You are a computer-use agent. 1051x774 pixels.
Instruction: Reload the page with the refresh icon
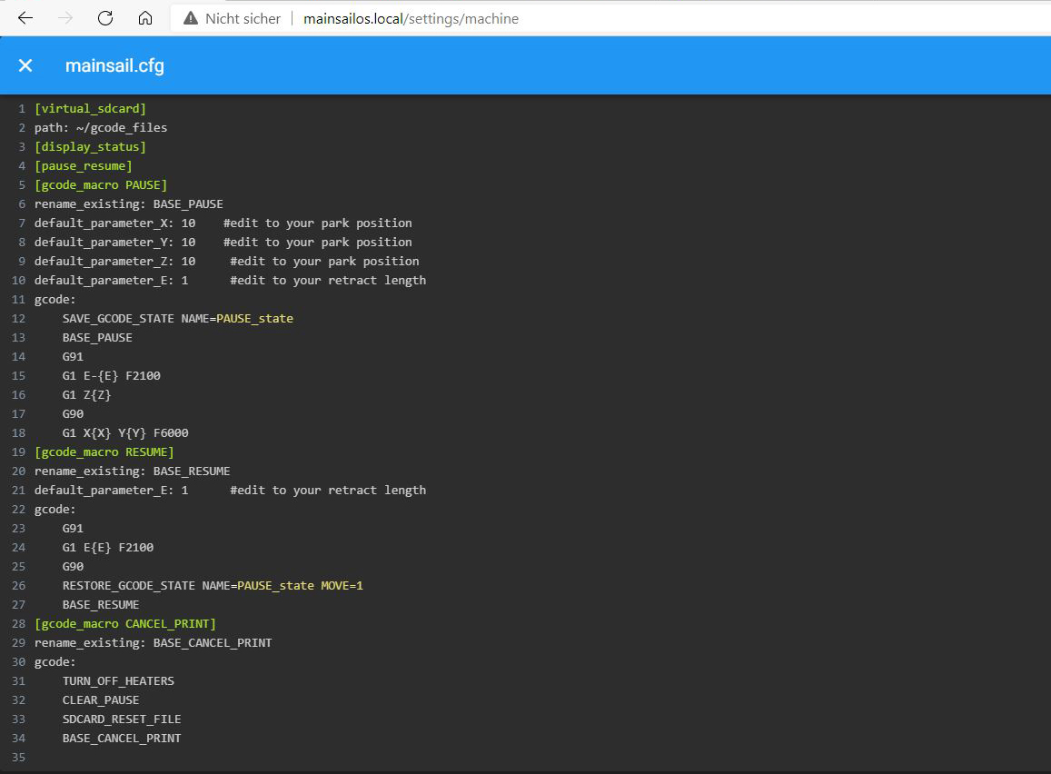105,18
